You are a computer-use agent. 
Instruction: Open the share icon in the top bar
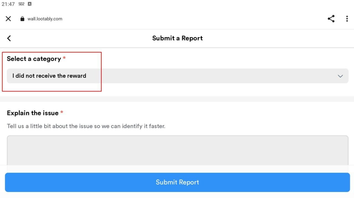[x=331, y=19]
